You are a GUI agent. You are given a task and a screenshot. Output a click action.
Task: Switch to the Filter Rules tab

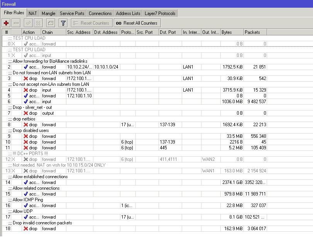[14, 13]
